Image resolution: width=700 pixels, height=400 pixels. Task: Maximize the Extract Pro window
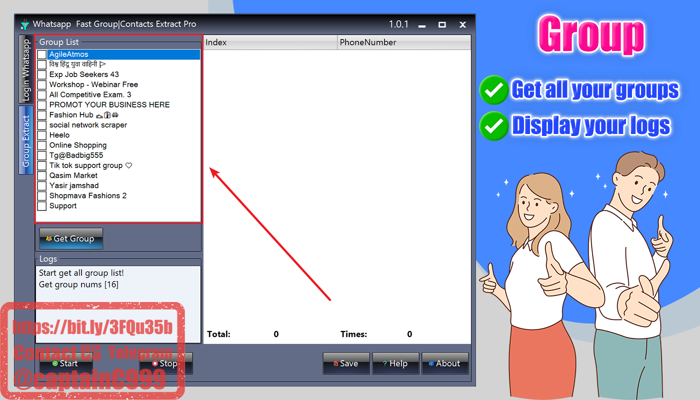click(442, 24)
